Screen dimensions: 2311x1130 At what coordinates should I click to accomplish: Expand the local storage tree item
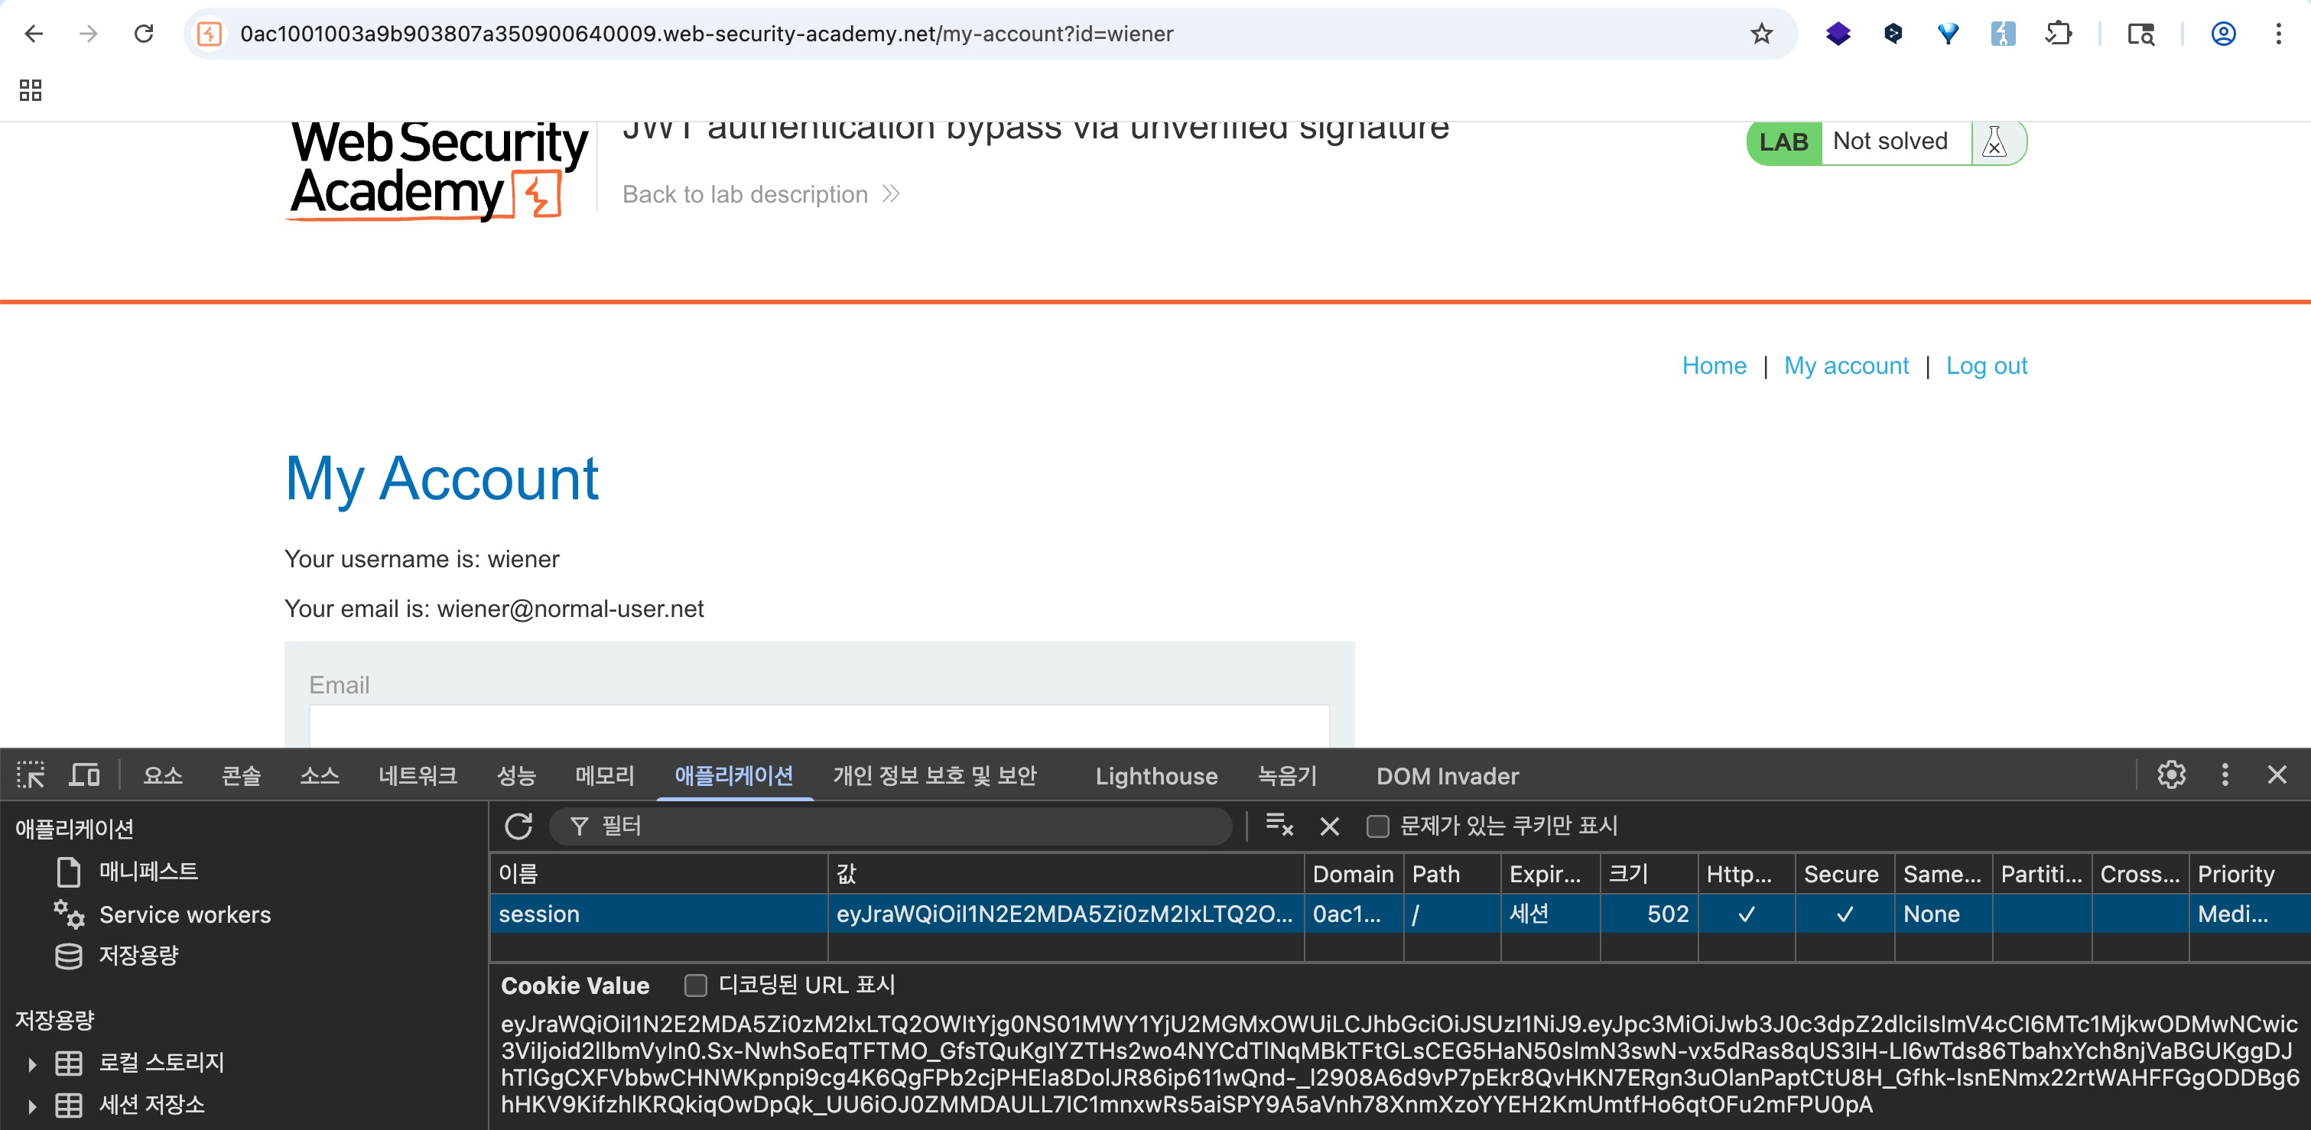click(32, 1063)
